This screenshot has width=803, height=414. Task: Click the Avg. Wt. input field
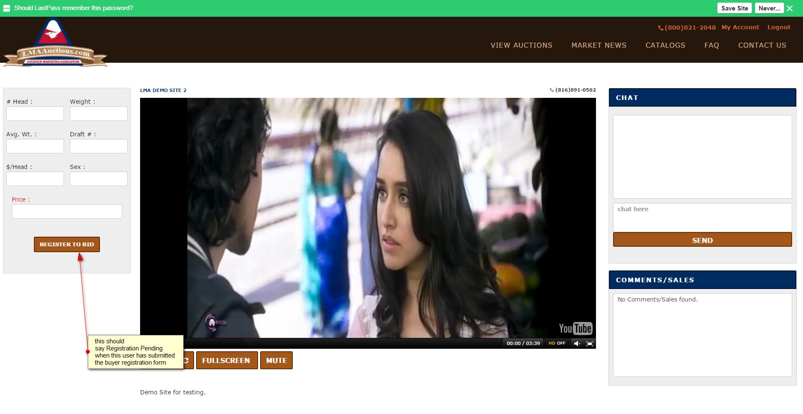point(35,146)
